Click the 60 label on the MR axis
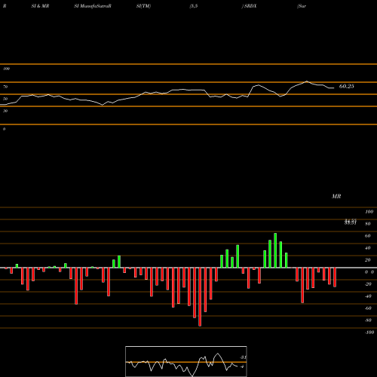This screenshot has height=377, width=377. [367, 236]
